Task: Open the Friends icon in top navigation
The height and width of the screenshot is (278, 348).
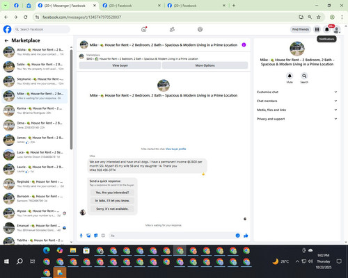Action: point(172,29)
